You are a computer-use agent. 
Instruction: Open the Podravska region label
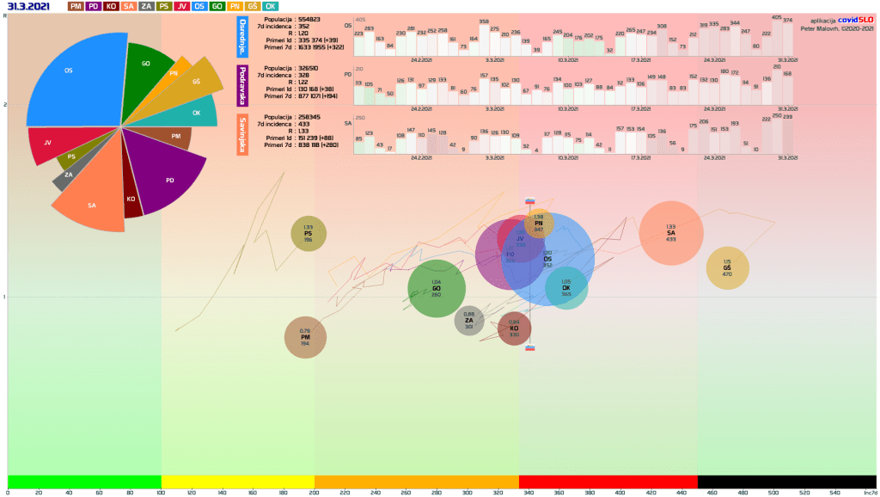point(242,85)
